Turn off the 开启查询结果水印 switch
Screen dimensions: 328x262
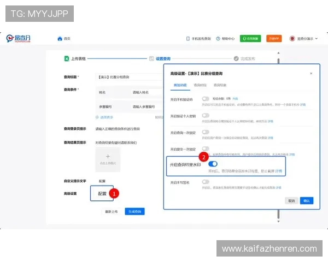coord(213,164)
